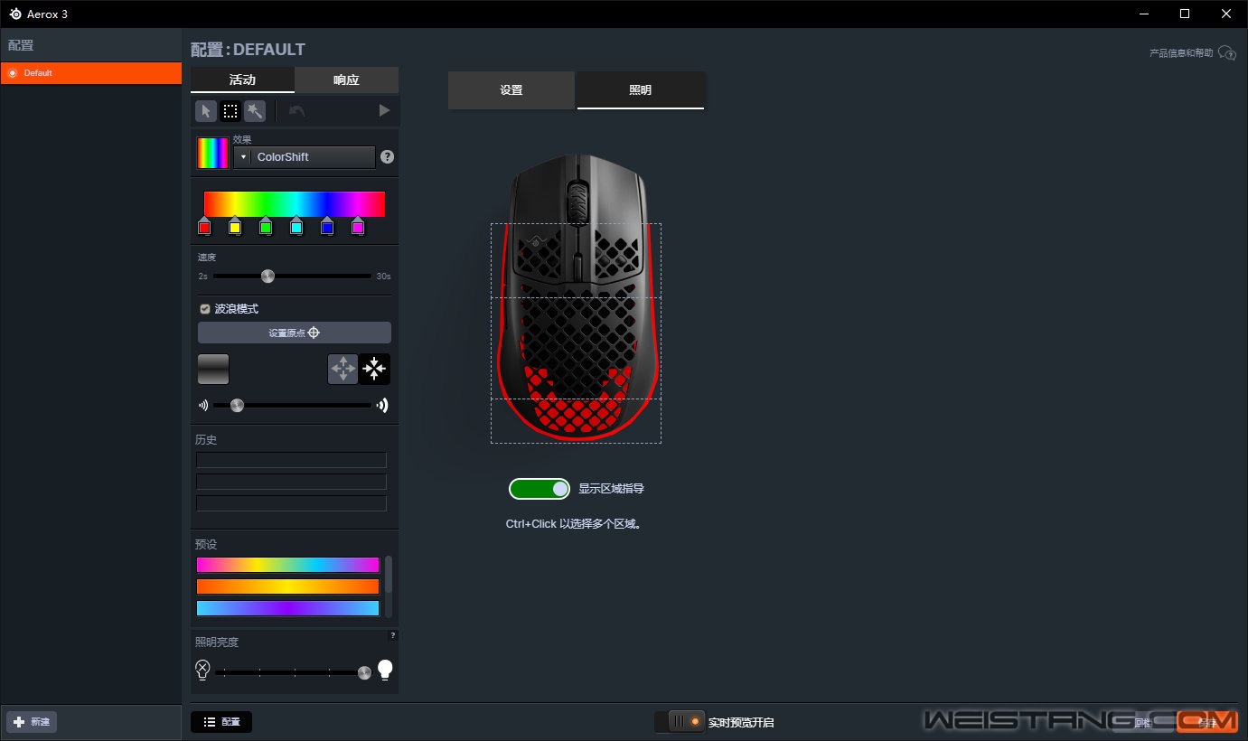Click the narrow wave icon at slider left
The image size is (1248, 741).
(203, 406)
